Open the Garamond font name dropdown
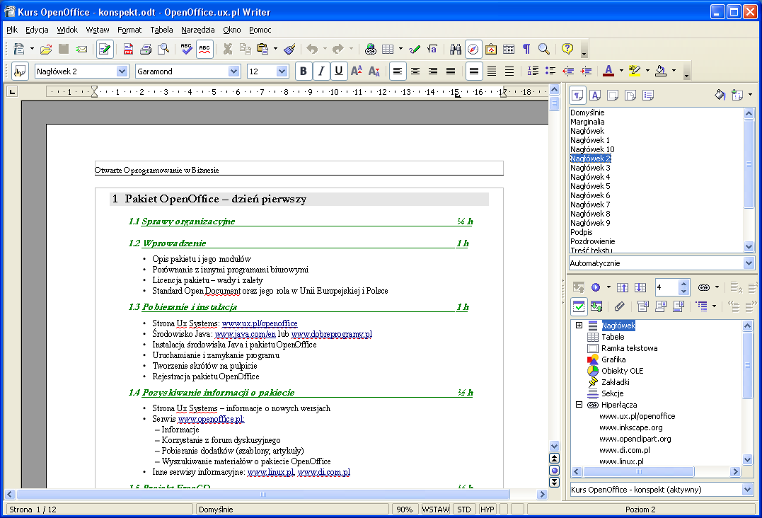 click(x=233, y=71)
